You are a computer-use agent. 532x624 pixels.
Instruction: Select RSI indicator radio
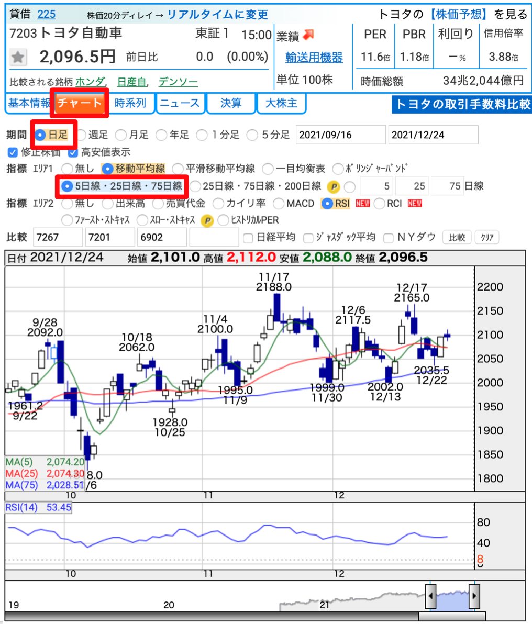pos(327,204)
